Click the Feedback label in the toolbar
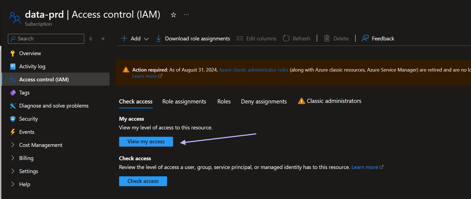471x199 pixels. coord(383,38)
